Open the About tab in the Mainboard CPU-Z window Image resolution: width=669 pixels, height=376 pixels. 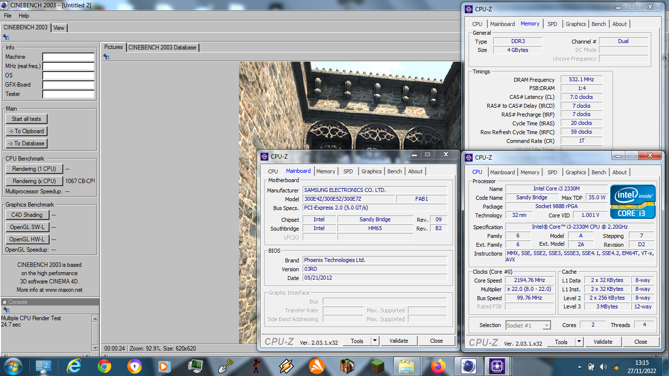click(x=415, y=171)
